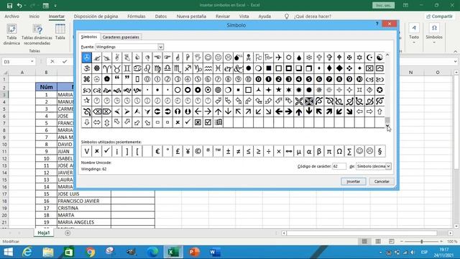Undo the last action in quick access toolbar
This screenshot has width=460, height=259.
coord(19,5)
